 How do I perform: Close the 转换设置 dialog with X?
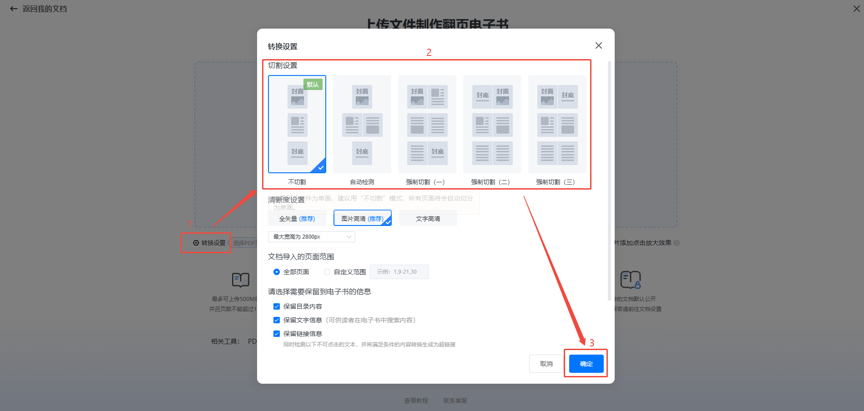[598, 45]
